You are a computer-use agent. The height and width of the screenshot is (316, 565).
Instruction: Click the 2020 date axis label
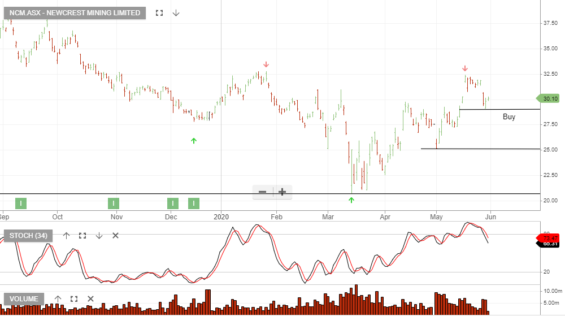click(x=221, y=217)
